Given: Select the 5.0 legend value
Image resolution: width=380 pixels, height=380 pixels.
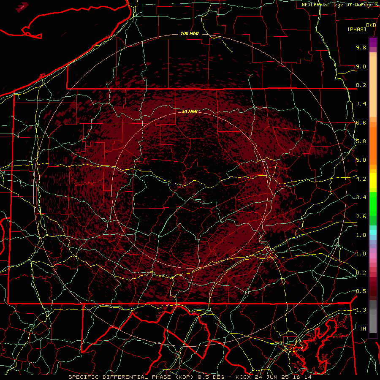Looking at the screenshot, I should click(361, 160).
